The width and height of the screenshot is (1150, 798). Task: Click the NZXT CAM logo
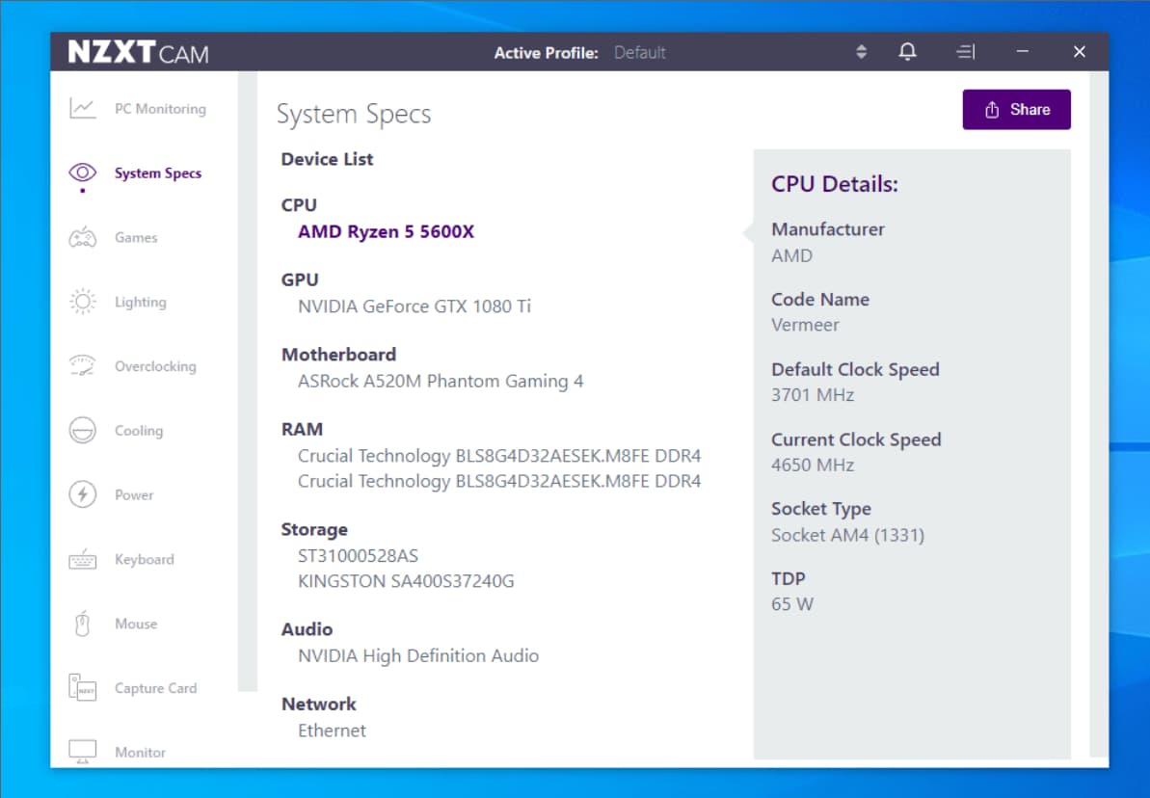[139, 52]
